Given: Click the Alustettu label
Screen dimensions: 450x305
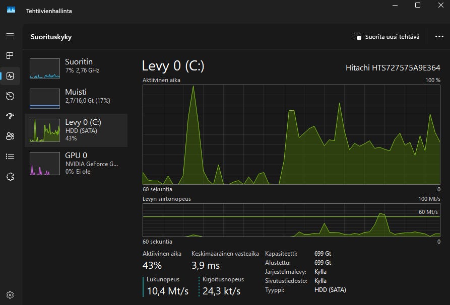Looking at the screenshot, I should click(278, 263).
